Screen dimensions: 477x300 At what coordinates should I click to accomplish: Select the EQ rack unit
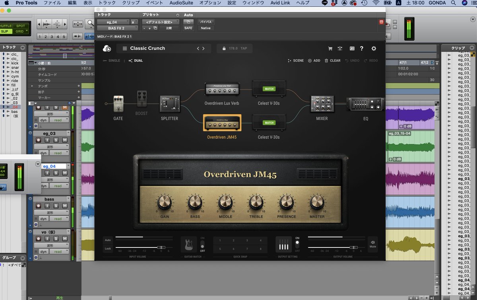tap(365, 104)
